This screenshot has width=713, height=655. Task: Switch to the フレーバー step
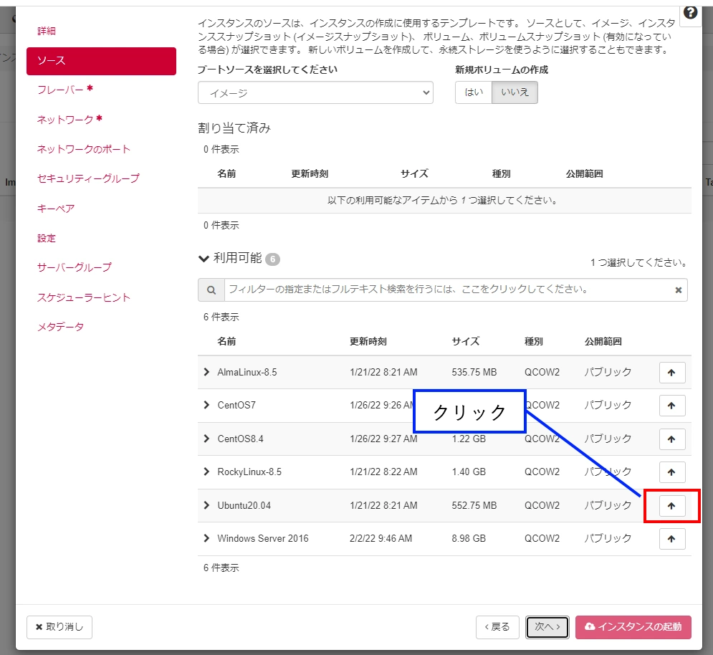[x=61, y=90]
